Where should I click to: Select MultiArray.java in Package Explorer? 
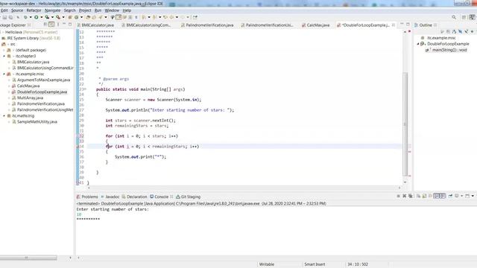tap(30, 98)
